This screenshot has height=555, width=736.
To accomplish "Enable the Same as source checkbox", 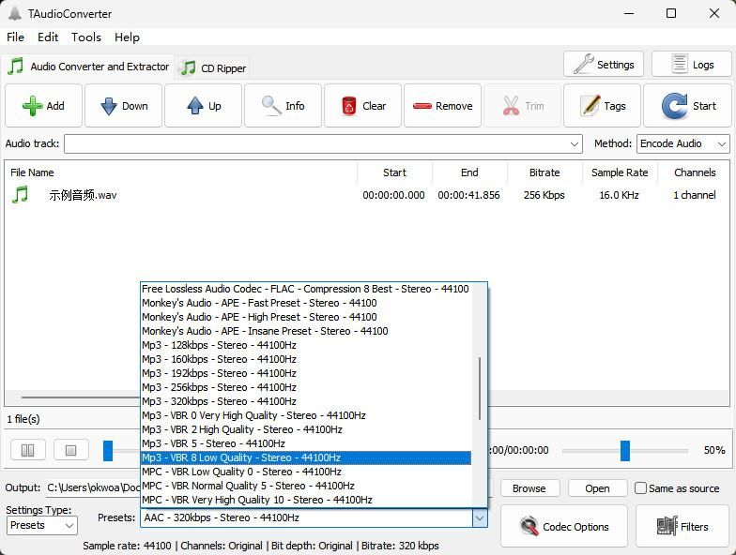I will pyautogui.click(x=640, y=487).
